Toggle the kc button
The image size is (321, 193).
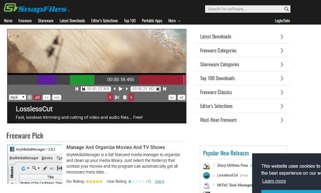point(172,97)
